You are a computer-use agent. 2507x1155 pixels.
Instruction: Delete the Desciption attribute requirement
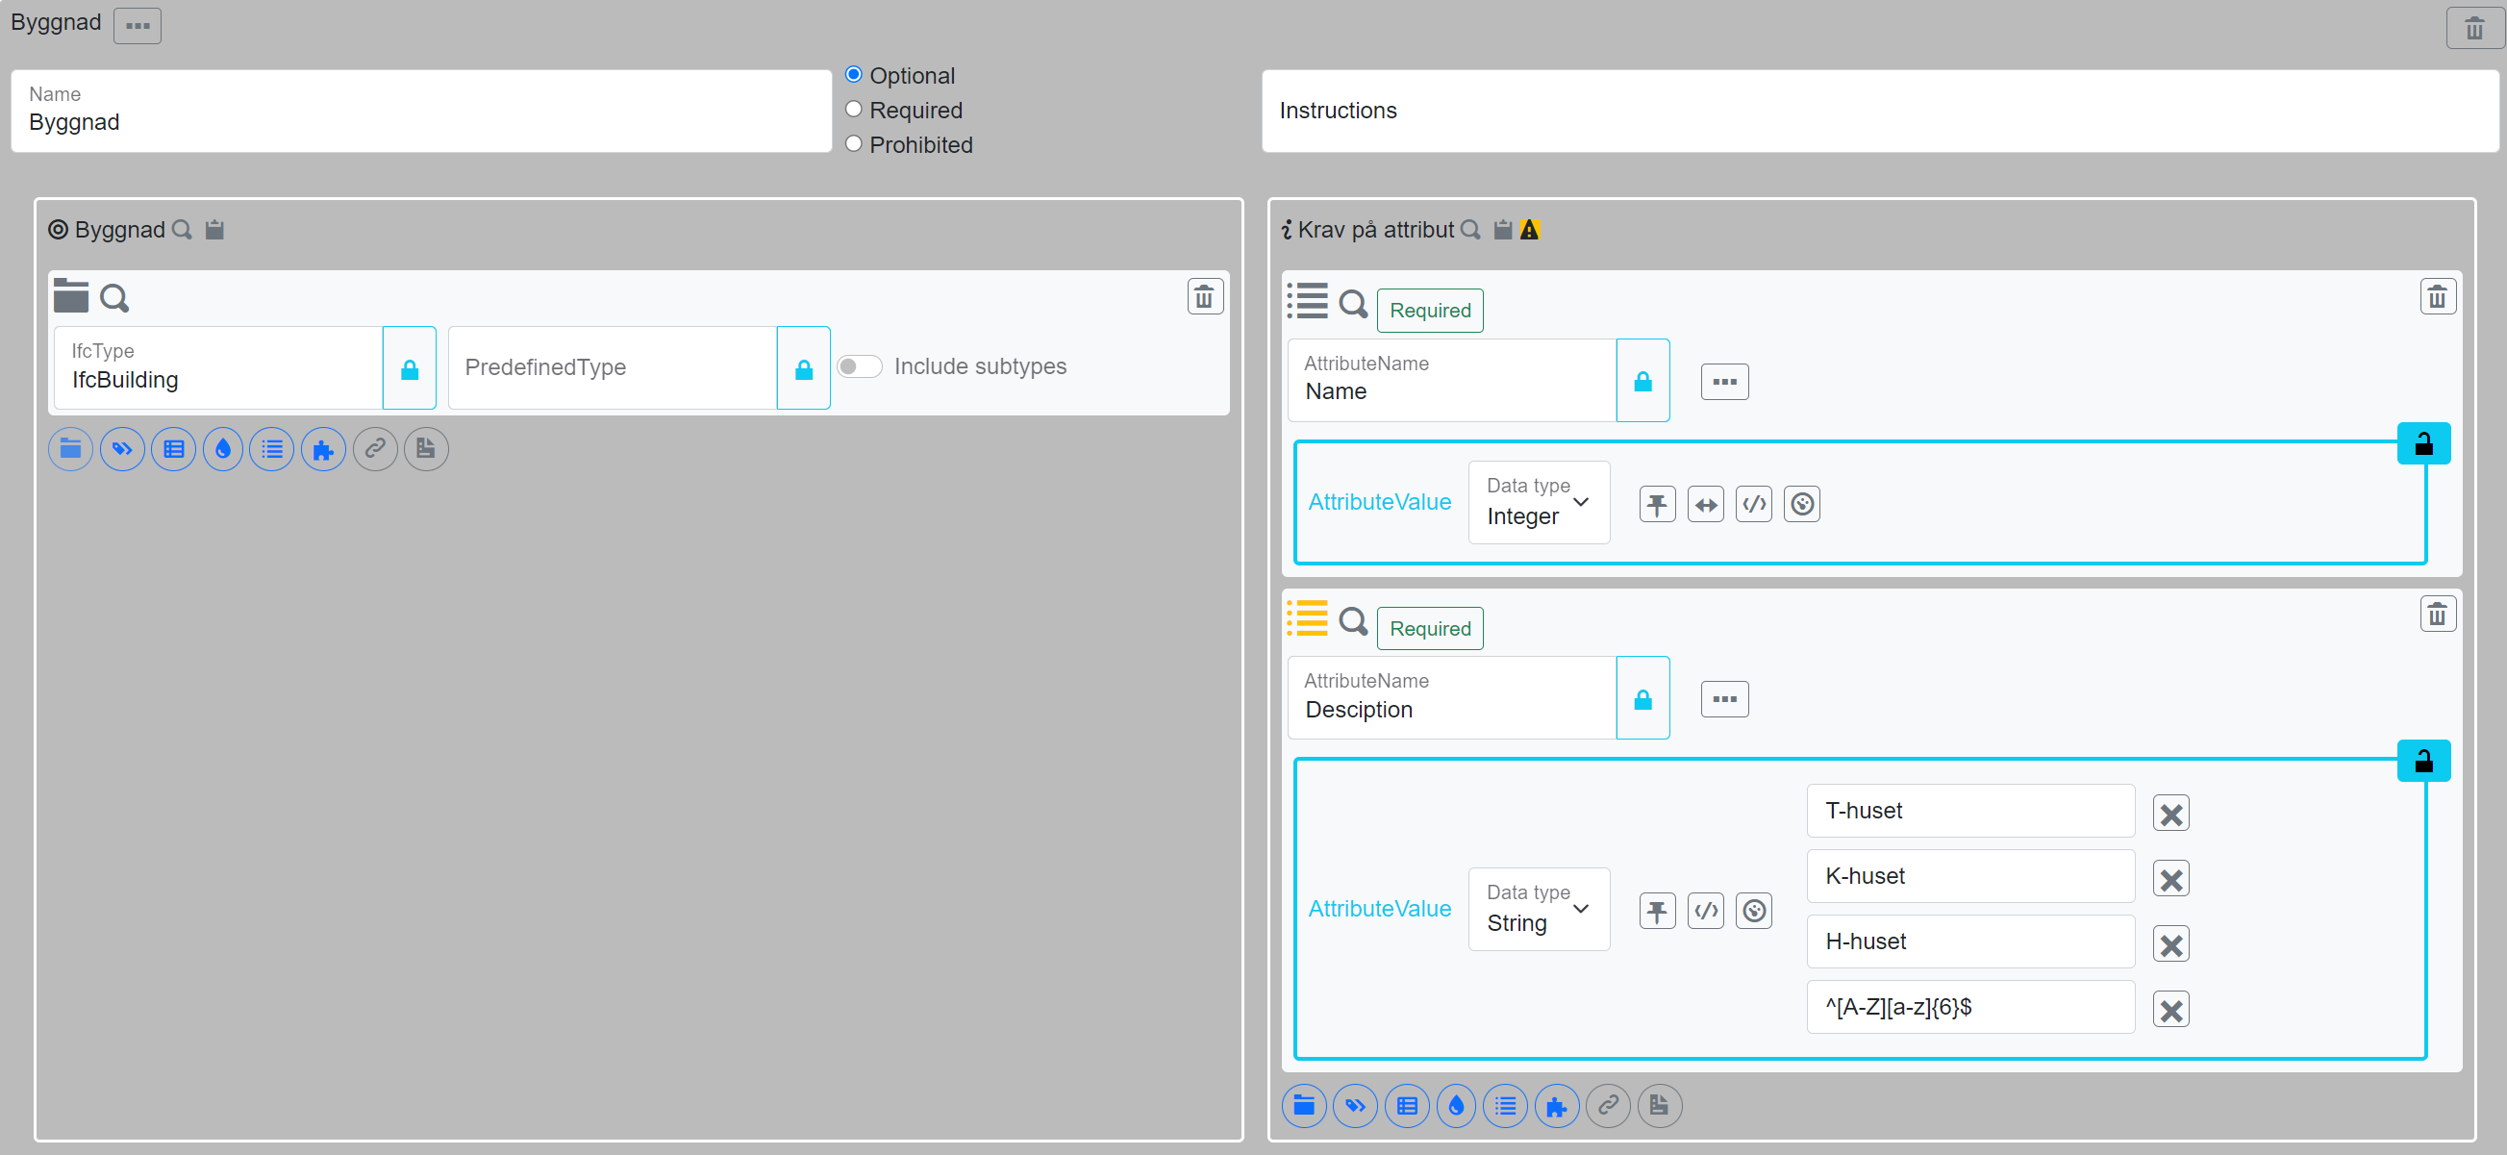pos(2437,614)
